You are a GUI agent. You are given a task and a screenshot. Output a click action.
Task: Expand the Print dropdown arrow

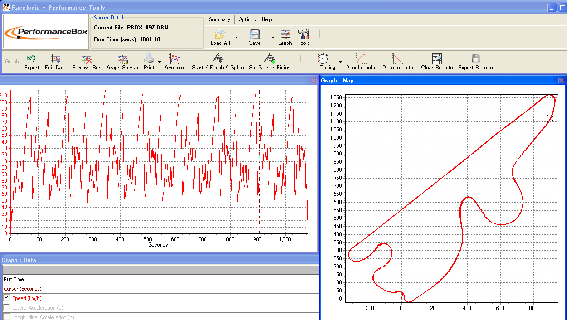point(159,61)
